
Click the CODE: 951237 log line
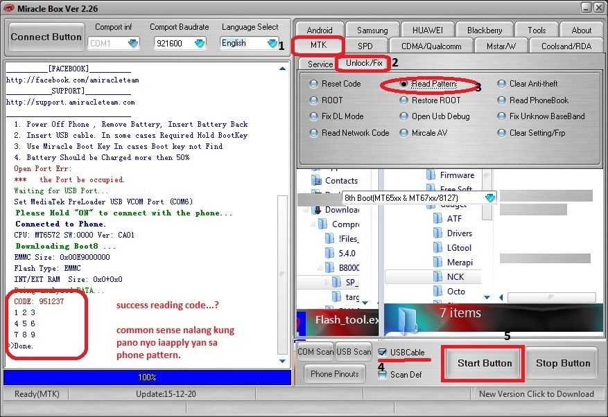(x=39, y=301)
